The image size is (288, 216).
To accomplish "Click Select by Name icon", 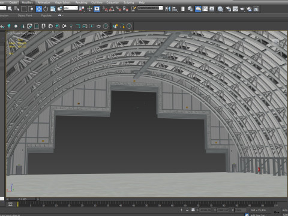I will pyautogui.click(x=17, y=8).
